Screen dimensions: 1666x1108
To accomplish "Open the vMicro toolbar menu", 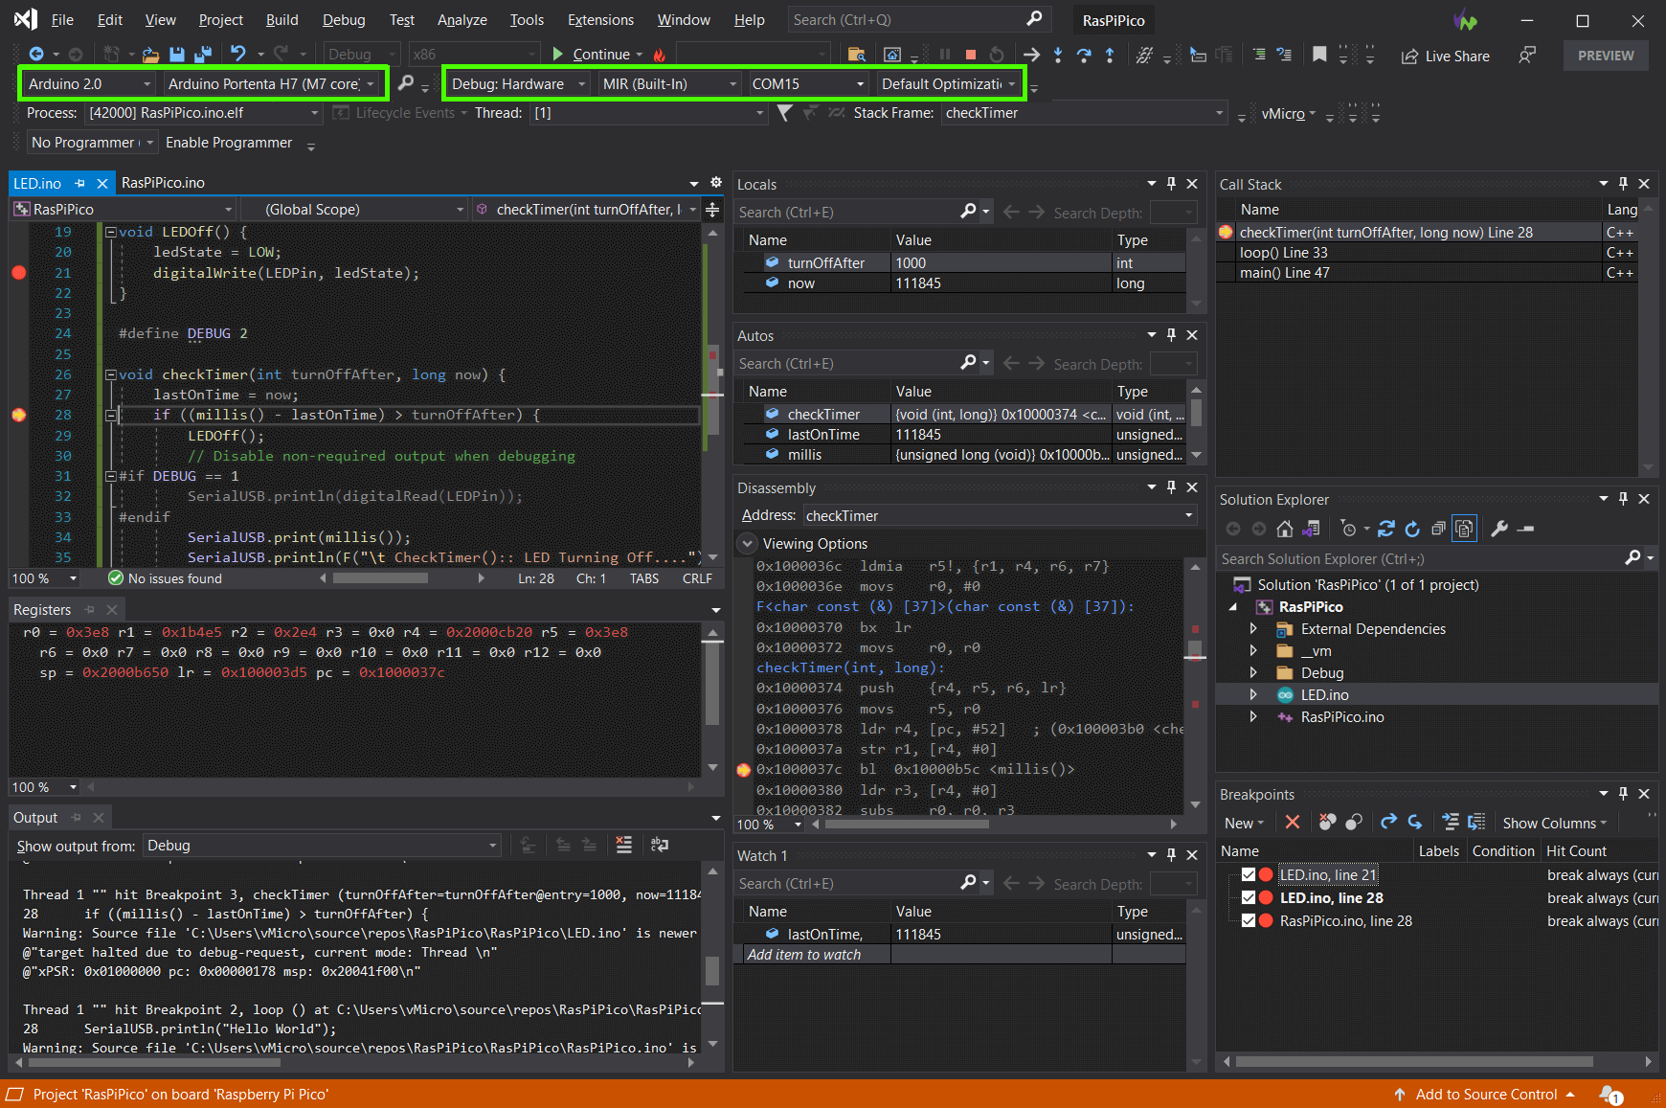I will click(1288, 113).
